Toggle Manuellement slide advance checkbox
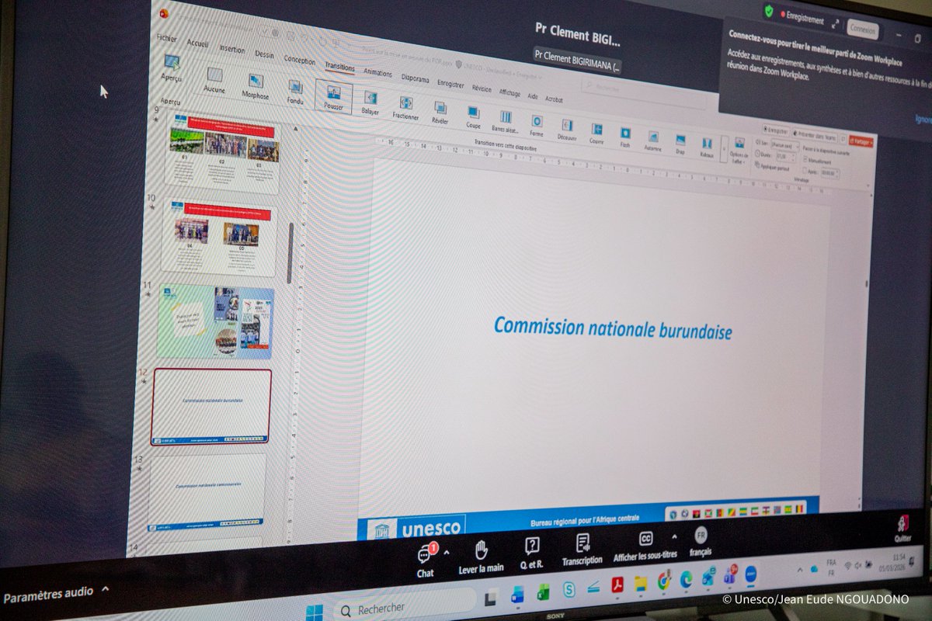Image resolution: width=932 pixels, height=621 pixels. (x=804, y=158)
